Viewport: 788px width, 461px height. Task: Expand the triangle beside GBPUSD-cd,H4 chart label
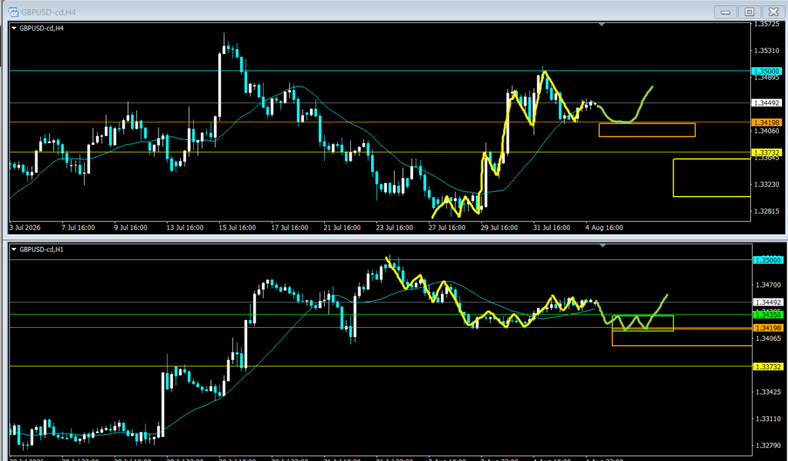pos(14,28)
